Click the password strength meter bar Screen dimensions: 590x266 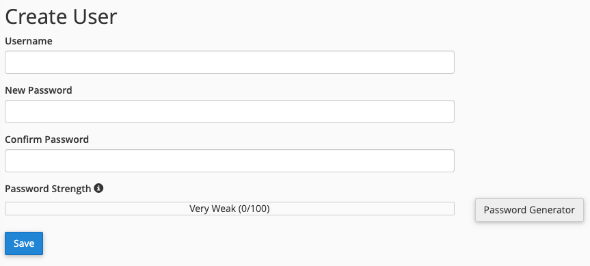[x=230, y=209]
